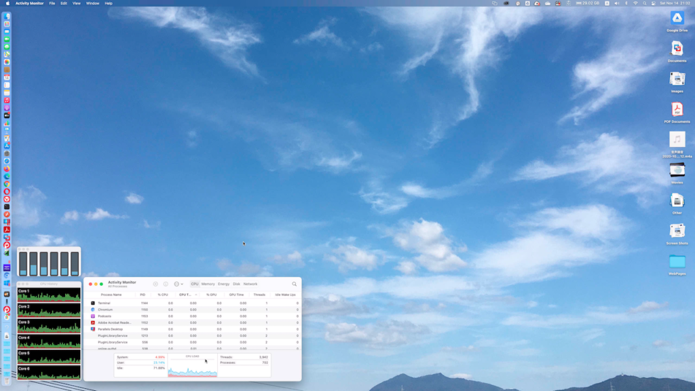Viewport: 695px width, 391px height.
Task: Click the Core 3 graph in CPU History
Action: point(49,327)
